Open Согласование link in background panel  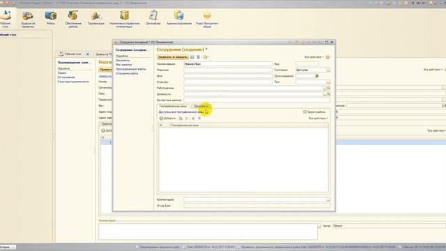66,77
